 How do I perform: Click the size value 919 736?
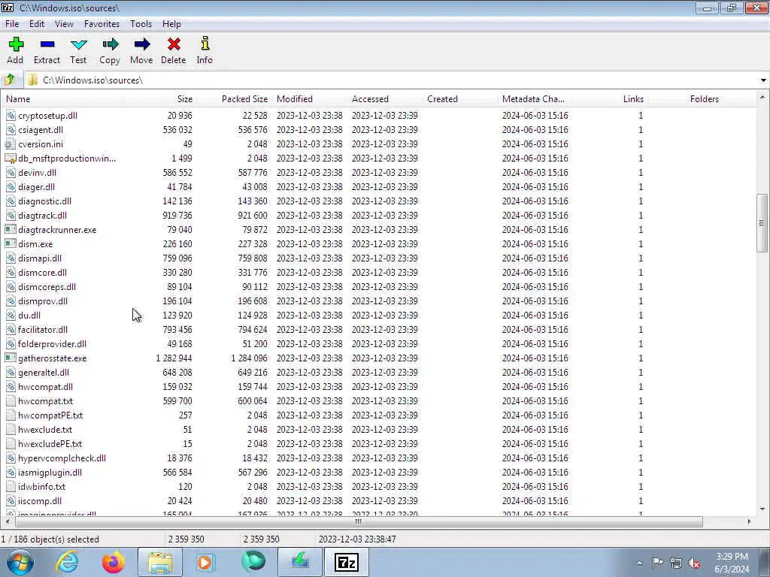tap(177, 215)
